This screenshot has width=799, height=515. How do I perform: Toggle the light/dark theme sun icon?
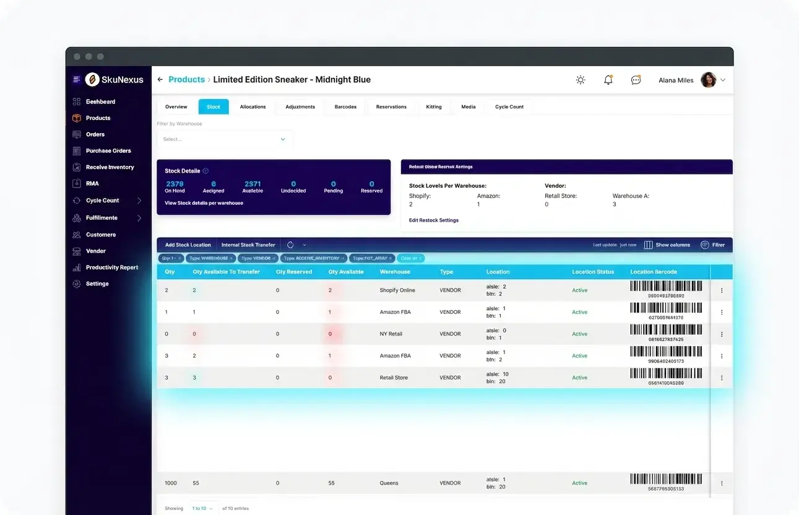580,80
